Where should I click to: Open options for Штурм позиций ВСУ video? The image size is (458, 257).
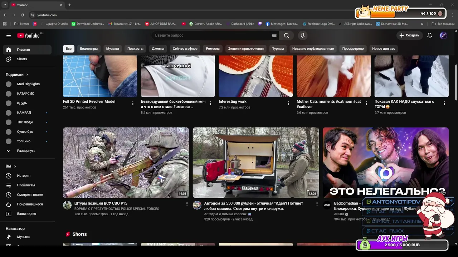pos(187,203)
